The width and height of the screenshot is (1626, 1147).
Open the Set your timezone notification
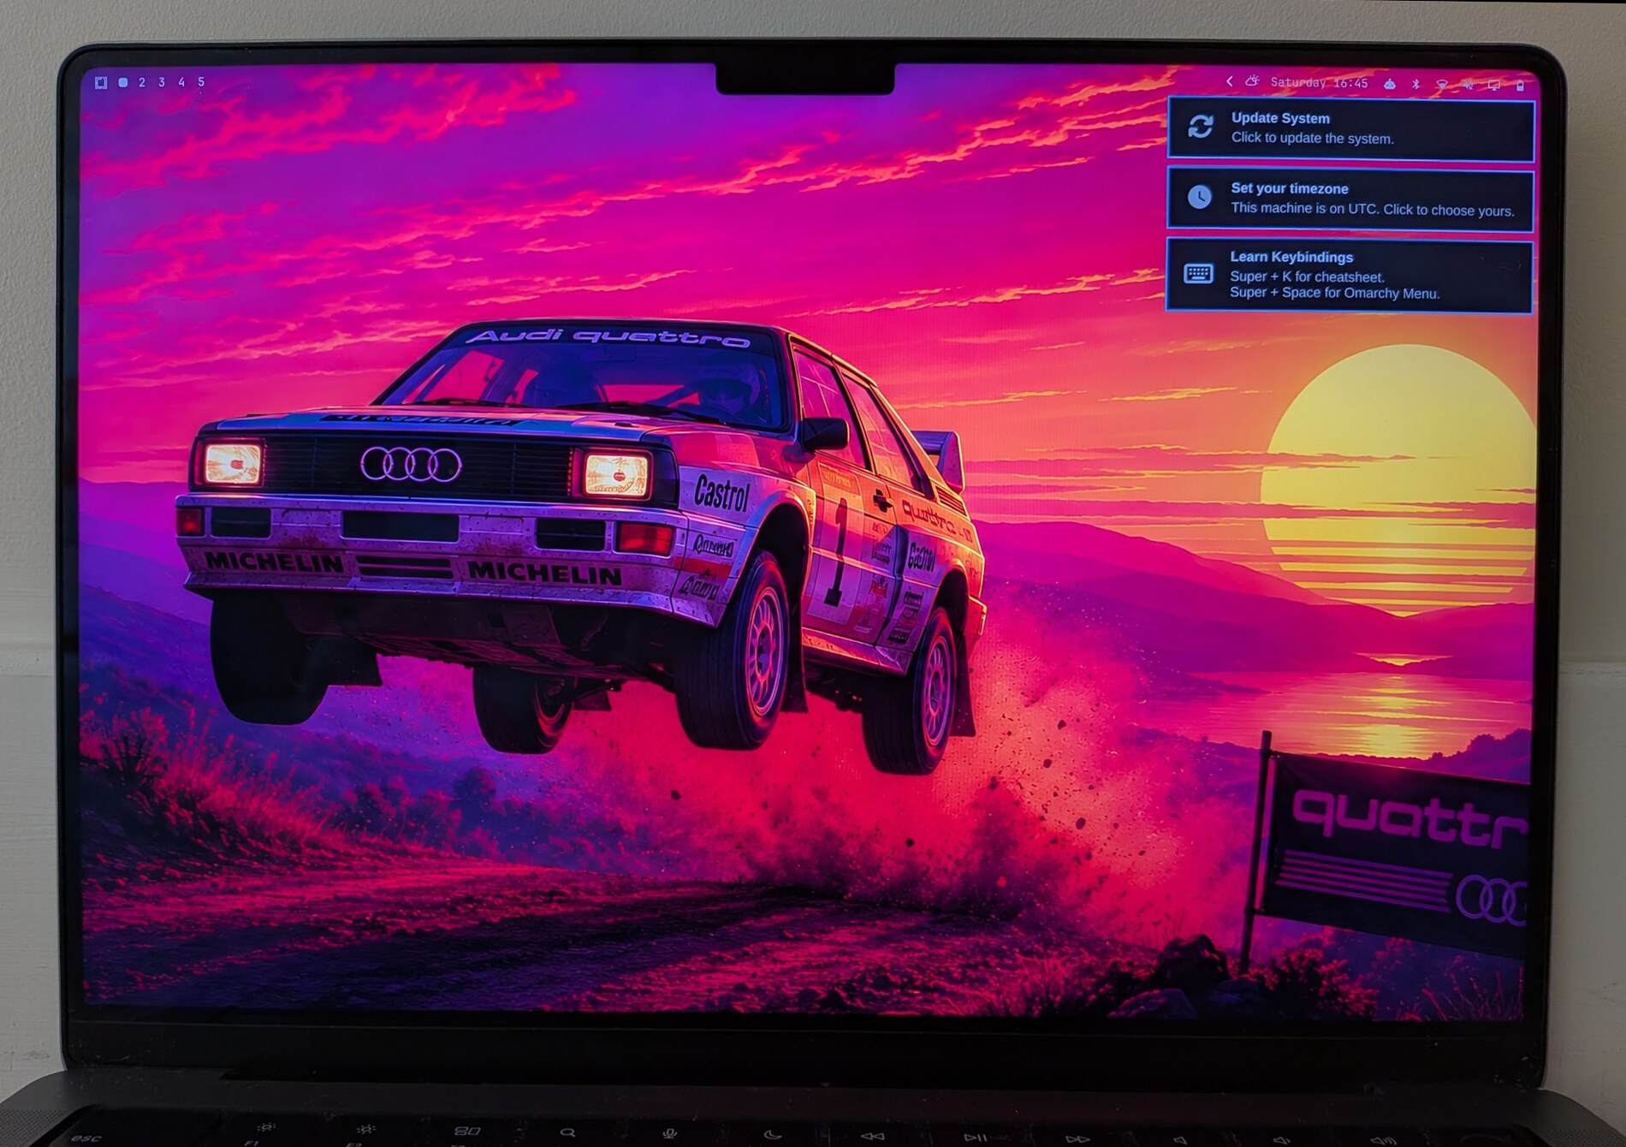click(1350, 199)
